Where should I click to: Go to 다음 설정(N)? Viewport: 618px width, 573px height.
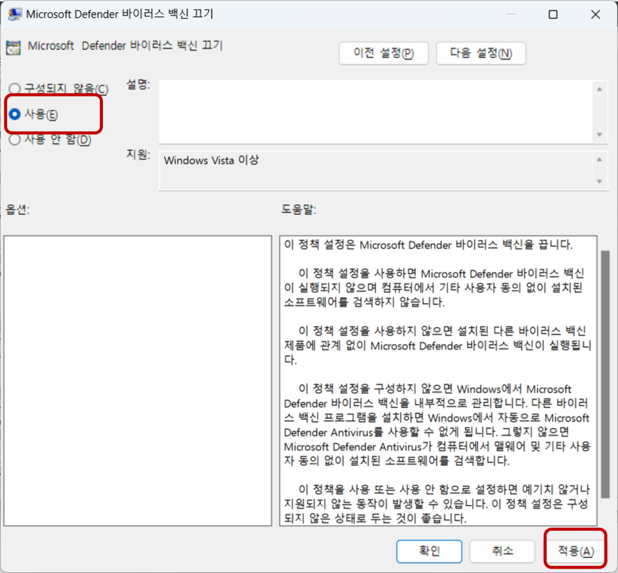[481, 53]
